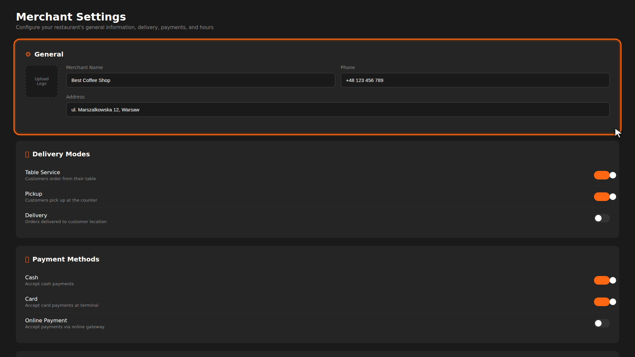Image resolution: width=635 pixels, height=357 pixels.
Task: Click the Upload Logo box
Action: click(42, 81)
